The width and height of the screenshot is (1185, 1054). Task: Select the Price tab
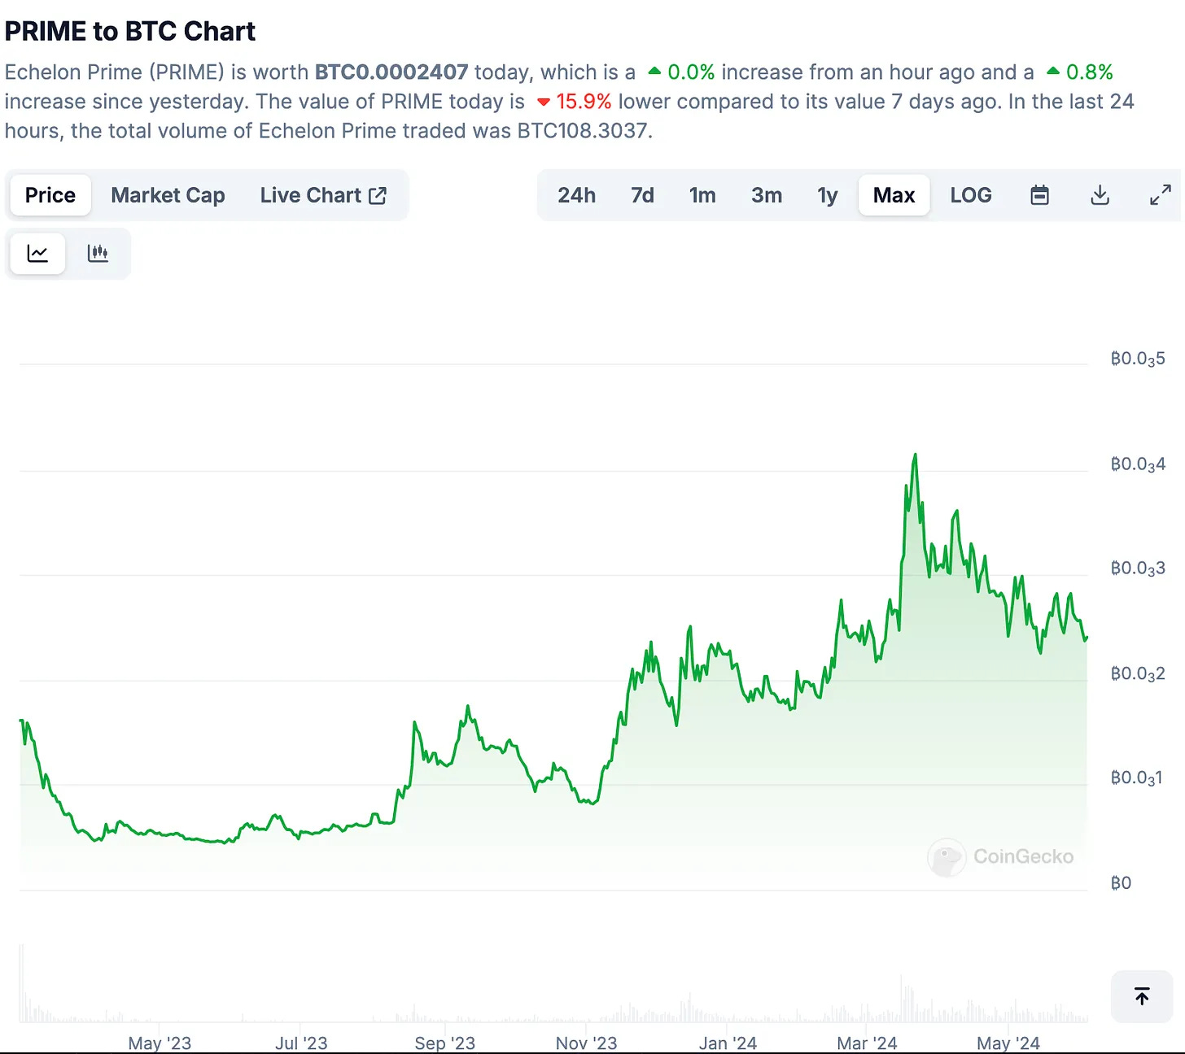tap(50, 195)
